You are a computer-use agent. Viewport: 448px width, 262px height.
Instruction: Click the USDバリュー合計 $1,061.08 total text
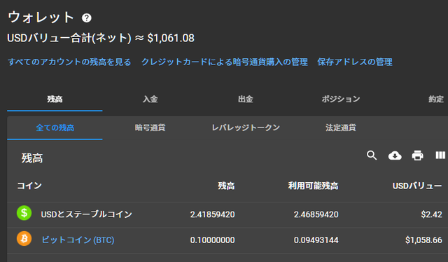(101, 38)
